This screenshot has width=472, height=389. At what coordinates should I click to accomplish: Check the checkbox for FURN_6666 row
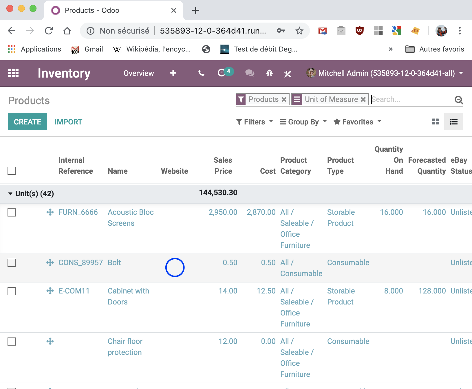coord(12,213)
